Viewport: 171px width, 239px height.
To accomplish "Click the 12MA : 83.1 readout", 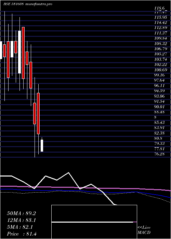I will point(21,220).
